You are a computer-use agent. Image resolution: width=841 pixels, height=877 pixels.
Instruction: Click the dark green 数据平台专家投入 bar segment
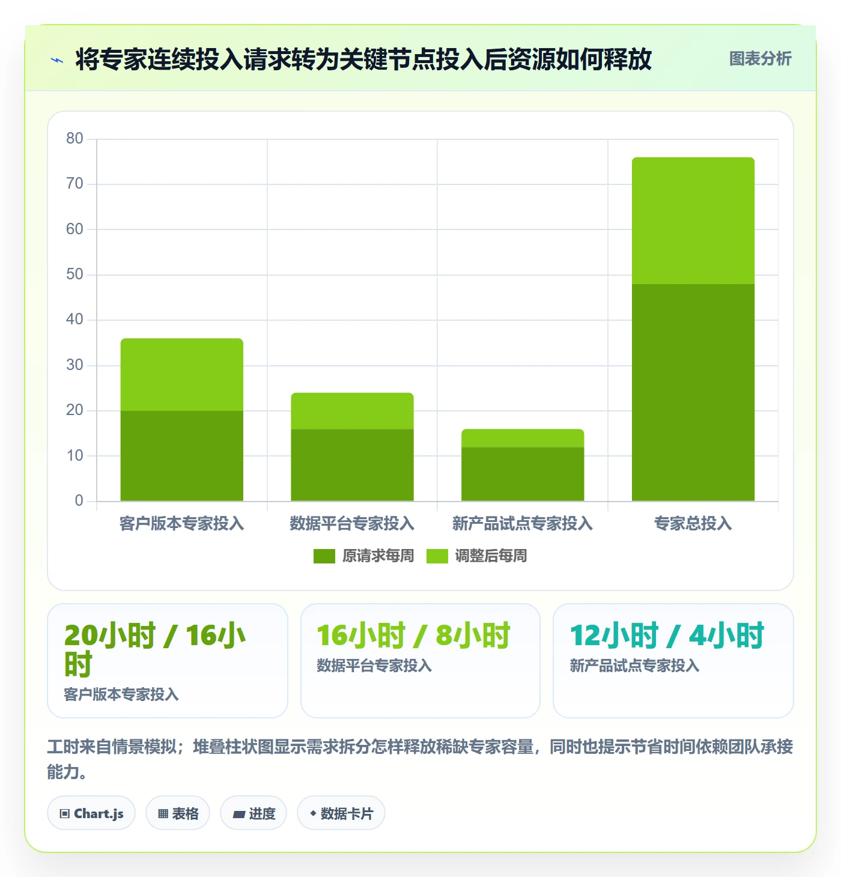point(352,465)
